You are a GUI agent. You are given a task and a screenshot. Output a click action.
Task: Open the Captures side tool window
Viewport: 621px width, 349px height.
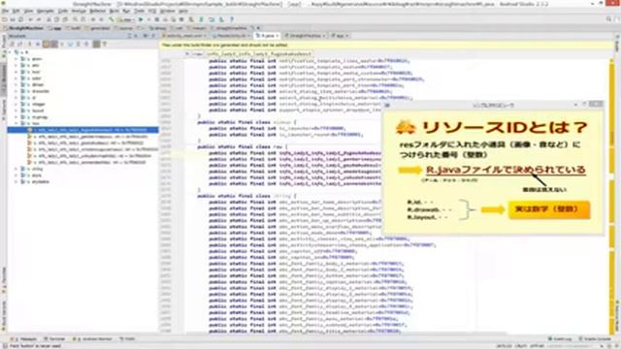tap(4, 110)
